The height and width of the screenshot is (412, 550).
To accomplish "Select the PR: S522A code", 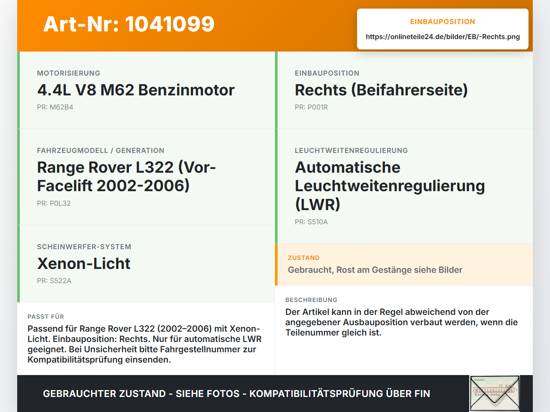I will pos(54,281).
